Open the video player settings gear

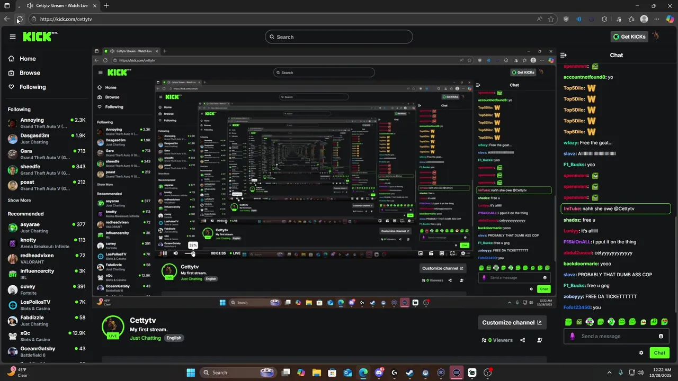[x=463, y=253]
